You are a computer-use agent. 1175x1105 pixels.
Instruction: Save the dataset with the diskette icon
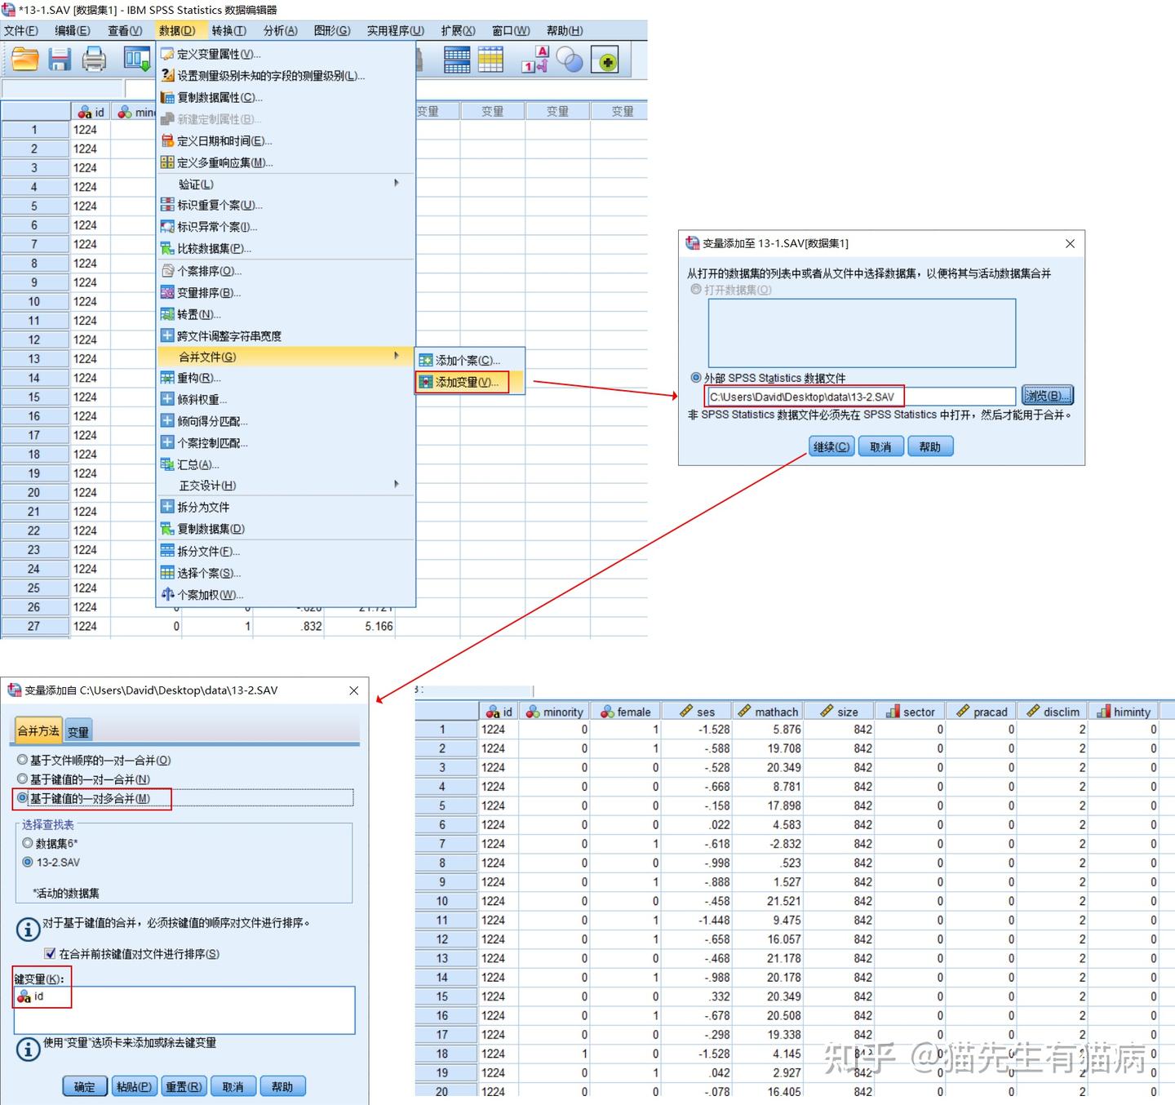tap(60, 59)
